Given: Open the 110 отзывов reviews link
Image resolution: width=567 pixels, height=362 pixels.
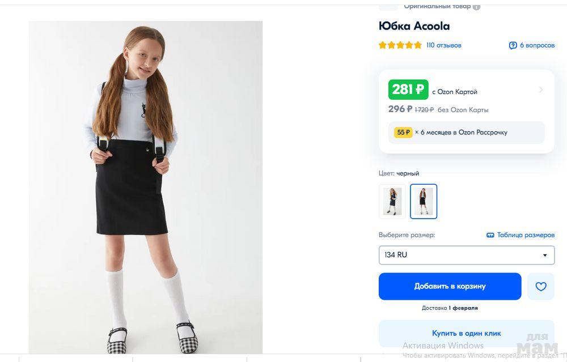Looking at the screenshot, I should (444, 45).
